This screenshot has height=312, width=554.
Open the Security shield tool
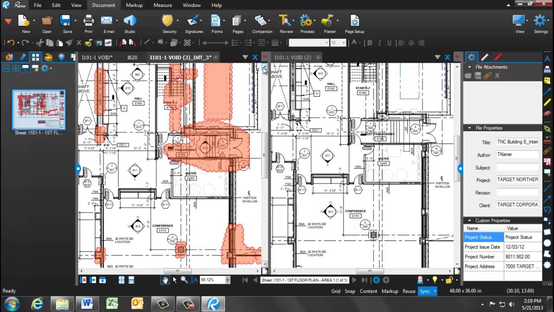[x=167, y=21]
